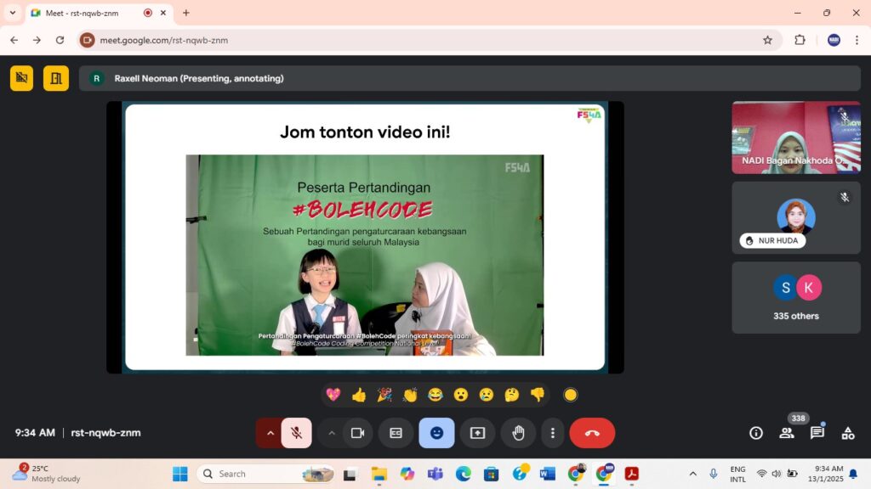The image size is (871, 489).
Task: Select the NUR HUDA participant tile
Action: point(796,218)
